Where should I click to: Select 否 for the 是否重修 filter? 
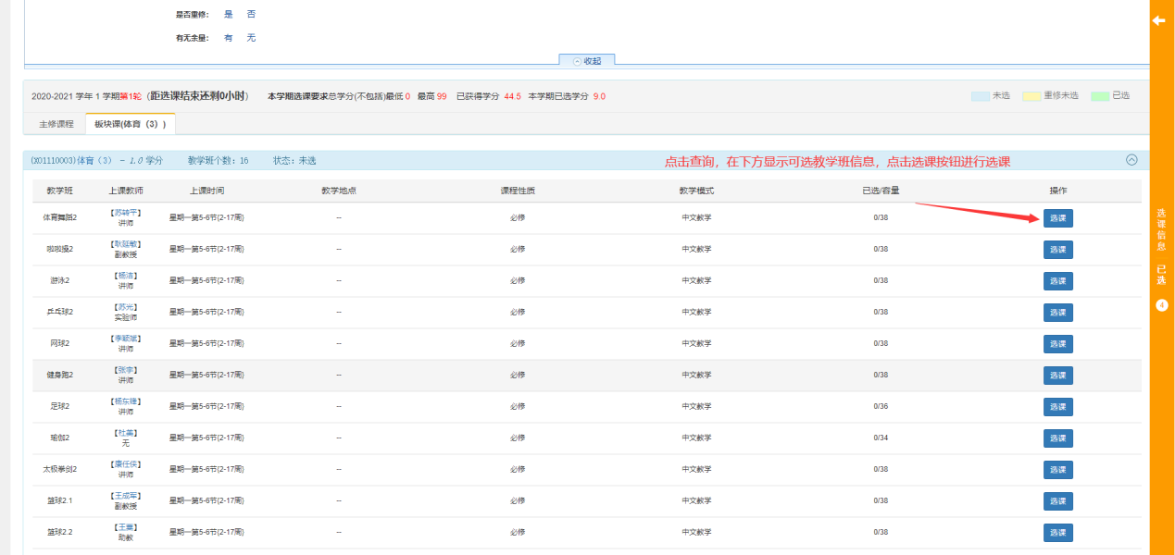point(251,15)
